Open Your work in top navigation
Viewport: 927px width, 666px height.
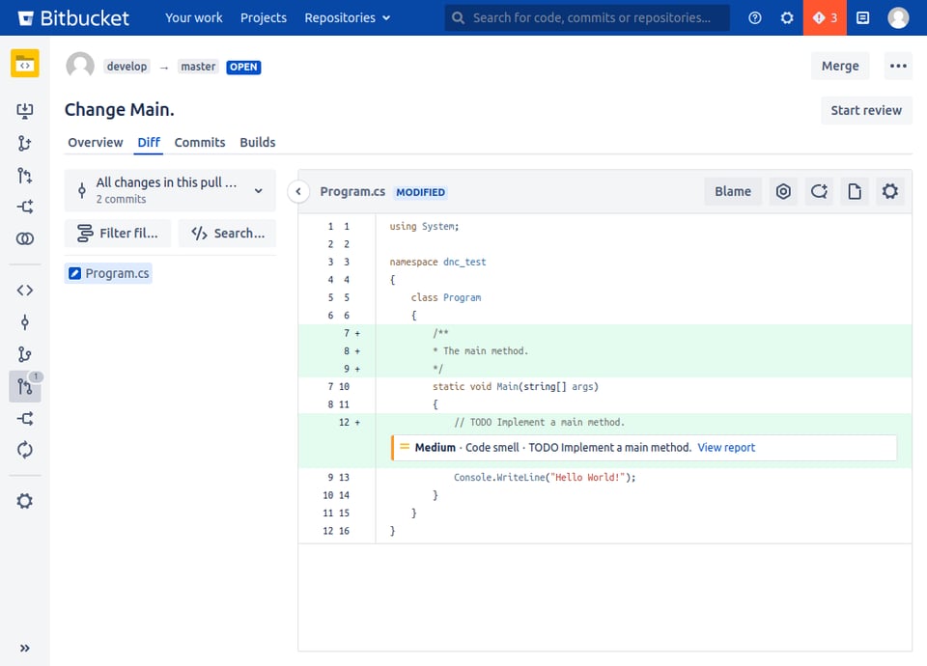[x=194, y=17]
